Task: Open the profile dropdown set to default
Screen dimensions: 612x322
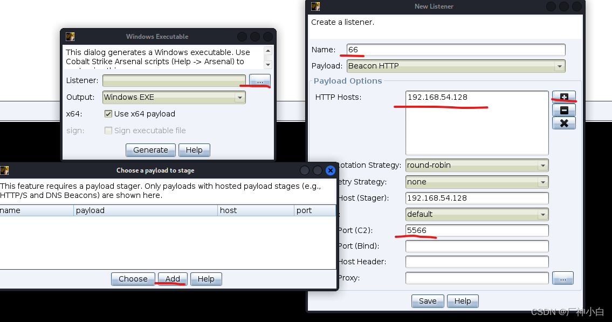Action: coord(477,214)
